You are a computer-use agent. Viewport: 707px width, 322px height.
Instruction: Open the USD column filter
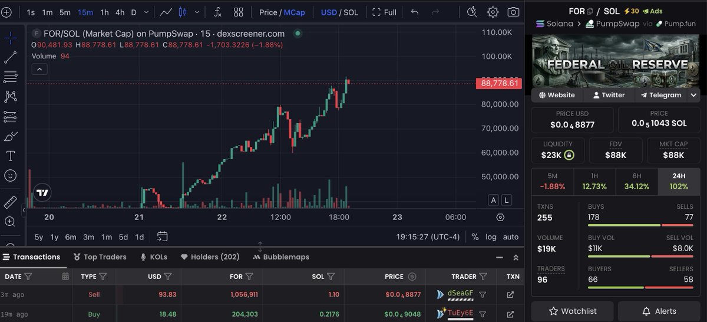pyautogui.click(x=168, y=276)
